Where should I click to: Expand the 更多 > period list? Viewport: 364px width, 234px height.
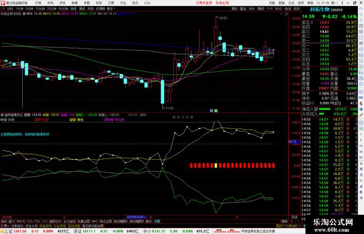[x=111, y=8]
